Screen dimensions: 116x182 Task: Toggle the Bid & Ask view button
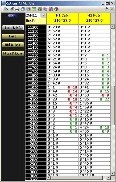[x=13, y=45]
